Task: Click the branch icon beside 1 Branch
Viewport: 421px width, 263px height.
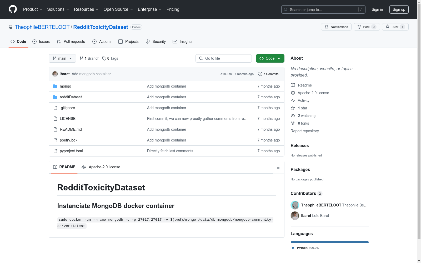Action: pos(82,58)
